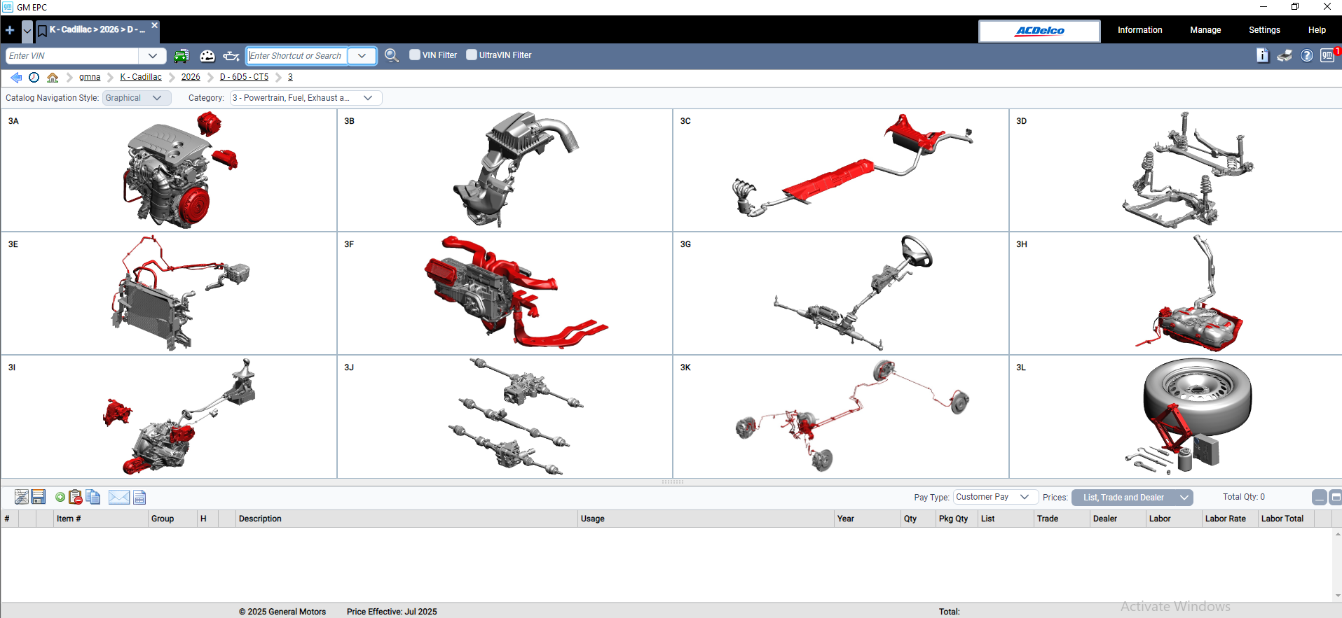The image size is (1342, 618).
Task: Open GM notifications icon
Action: pyautogui.click(x=1328, y=55)
